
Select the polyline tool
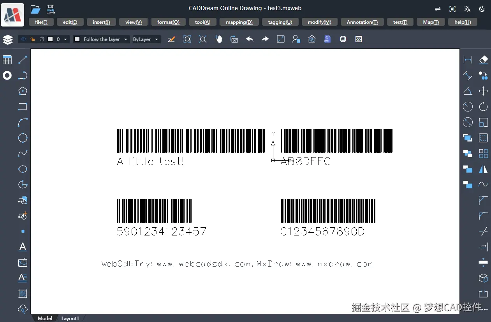(23, 76)
